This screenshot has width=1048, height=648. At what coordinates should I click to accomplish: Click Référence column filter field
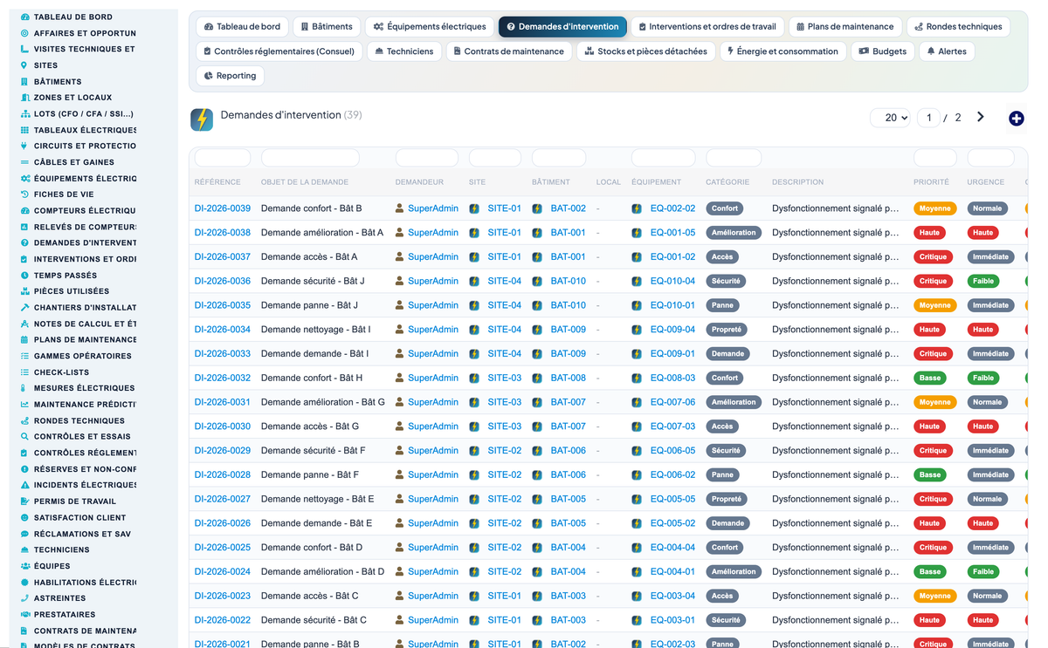point(223,158)
